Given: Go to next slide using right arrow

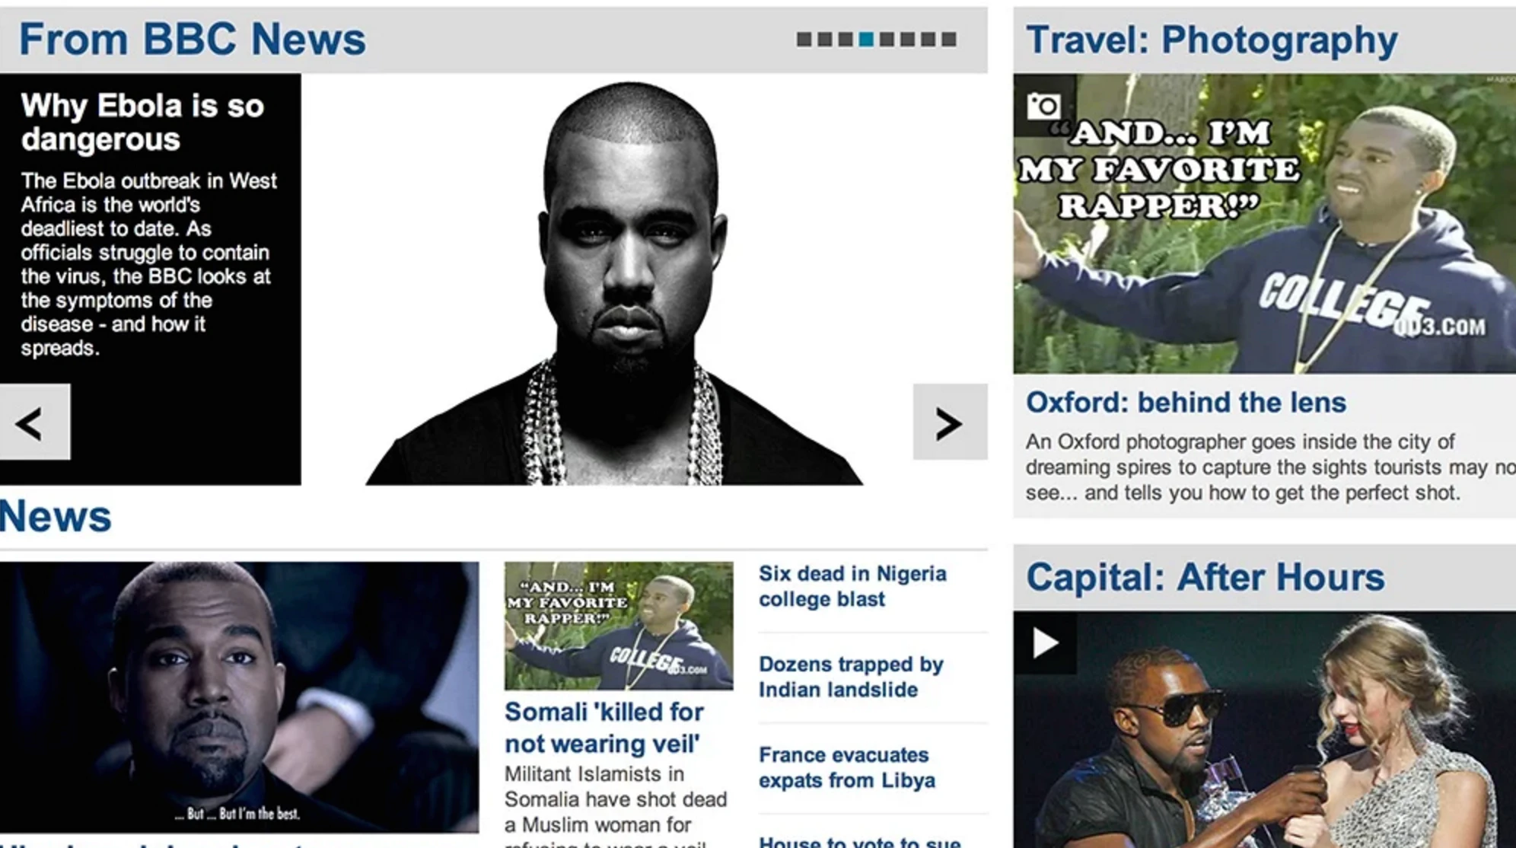Looking at the screenshot, I should (950, 422).
